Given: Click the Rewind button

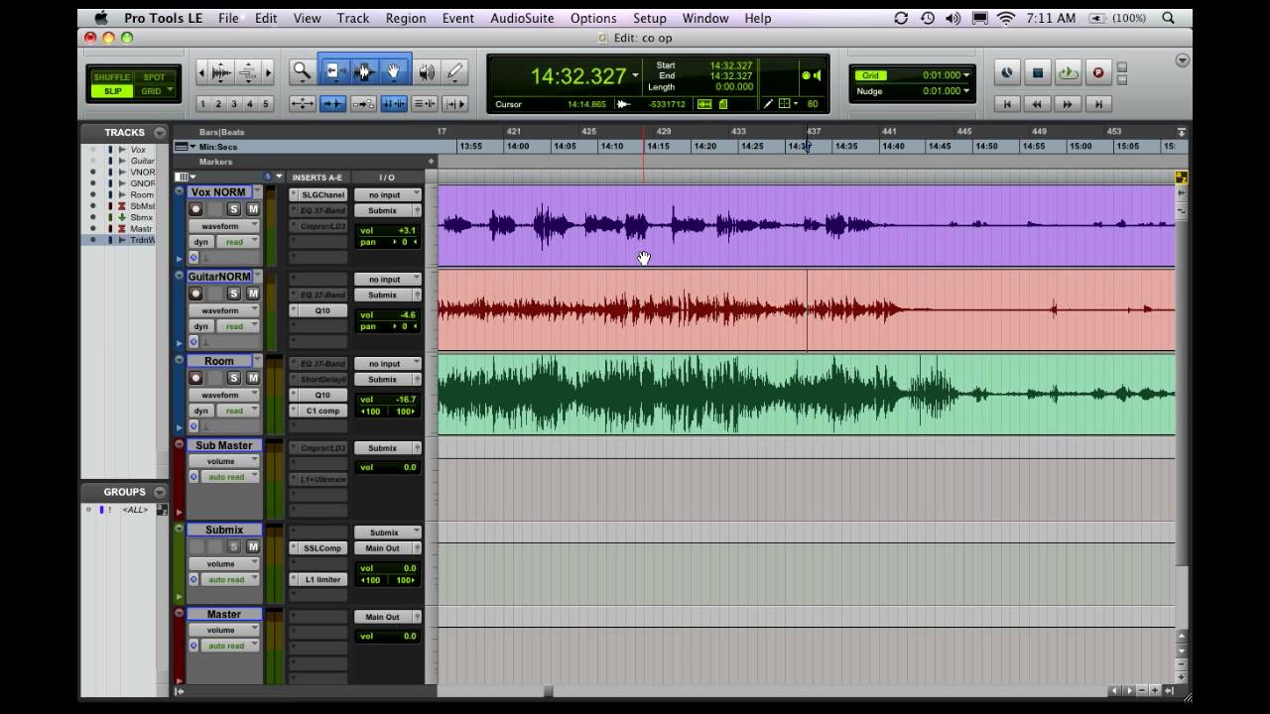Looking at the screenshot, I should pyautogui.click(x=1038, y=103).
